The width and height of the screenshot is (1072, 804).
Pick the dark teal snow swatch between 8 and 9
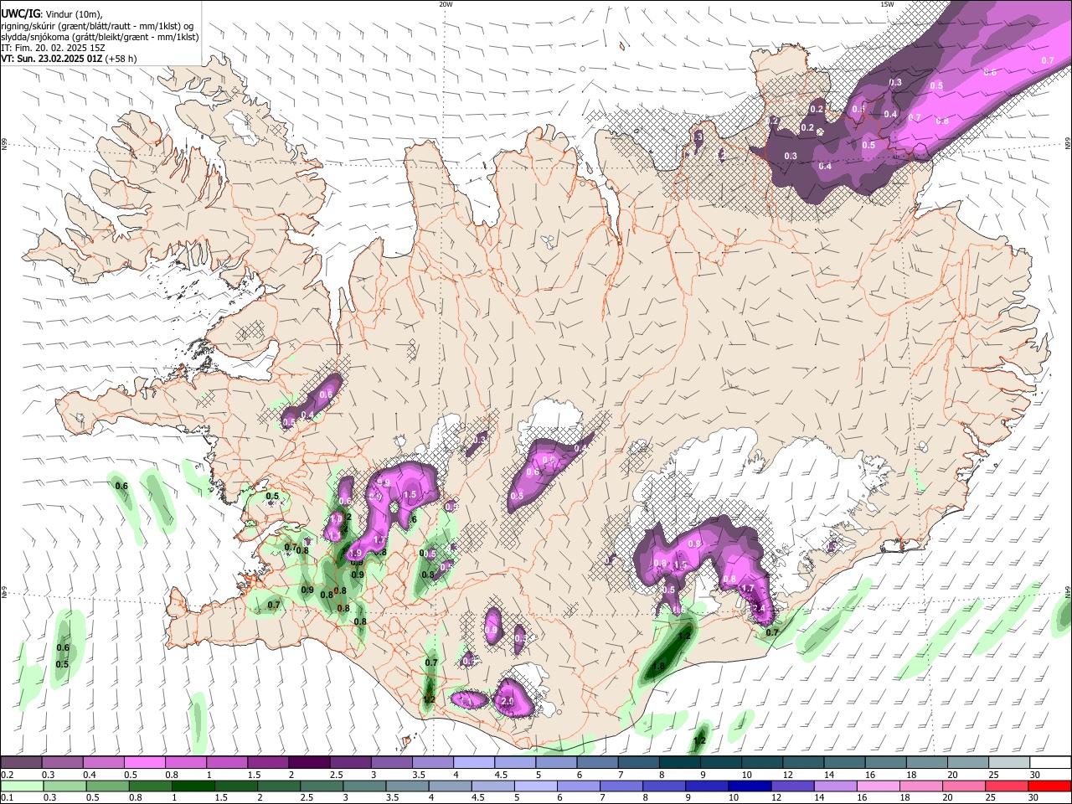[x=680, y=763]
